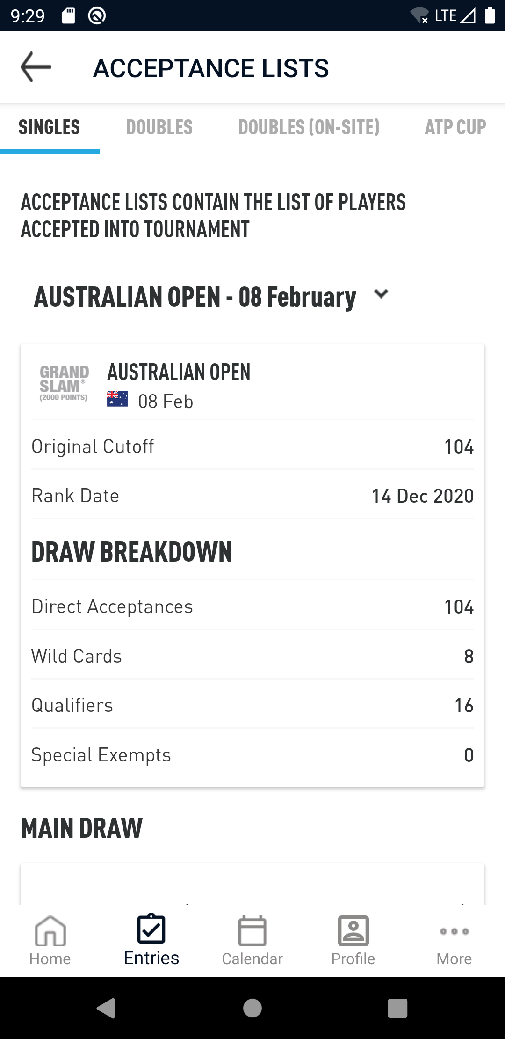Expand the tournament selector chevron

(381, 294)
